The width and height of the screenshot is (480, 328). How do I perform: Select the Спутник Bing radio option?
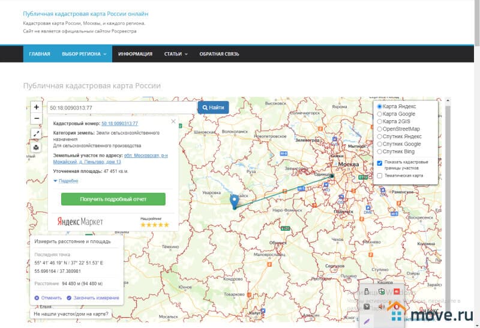pos(380,151)
